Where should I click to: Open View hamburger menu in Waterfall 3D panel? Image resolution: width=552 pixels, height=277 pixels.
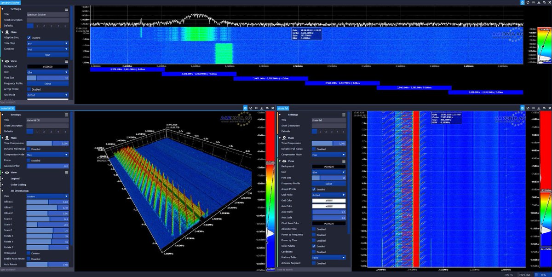pos(67,172)
